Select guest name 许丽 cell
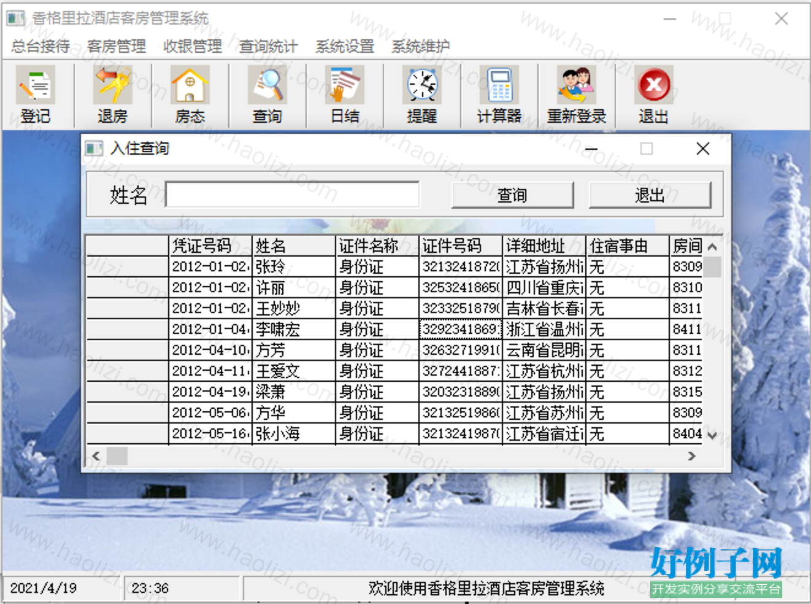The height and width of the screenshot is (604, 811). click(x=294, y=288)
